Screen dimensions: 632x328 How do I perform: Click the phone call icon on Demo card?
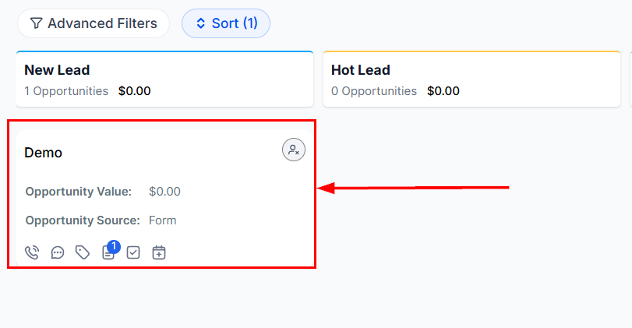(x=32, y=252)
